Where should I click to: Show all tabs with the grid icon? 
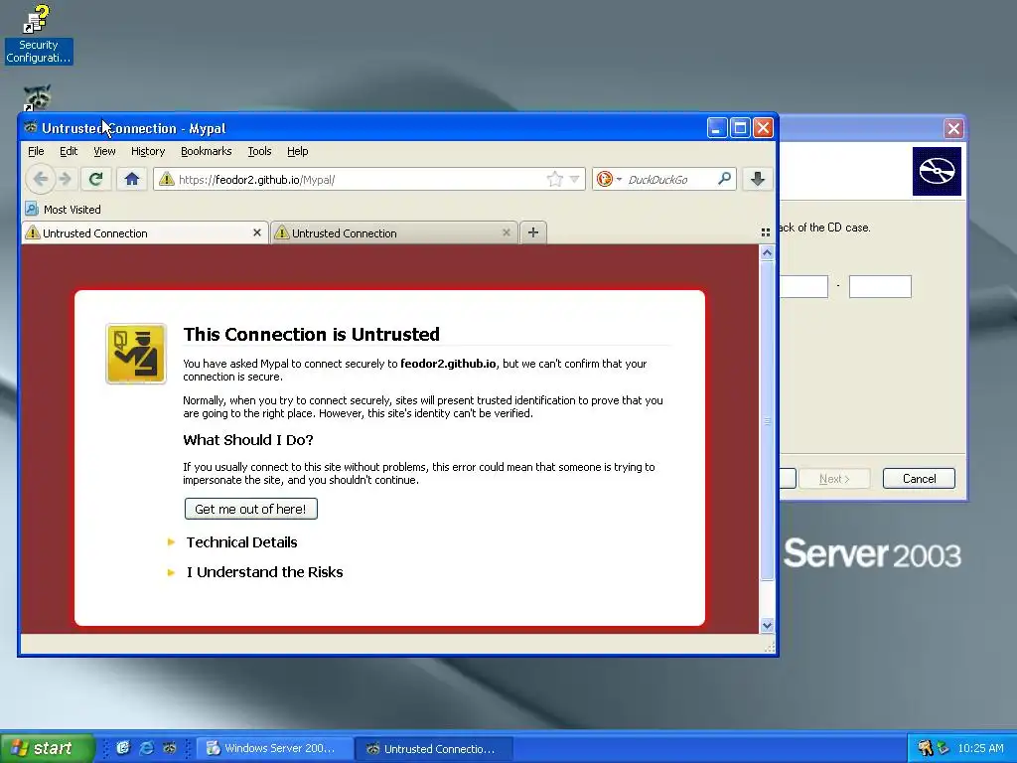click(x=766, y=232)
